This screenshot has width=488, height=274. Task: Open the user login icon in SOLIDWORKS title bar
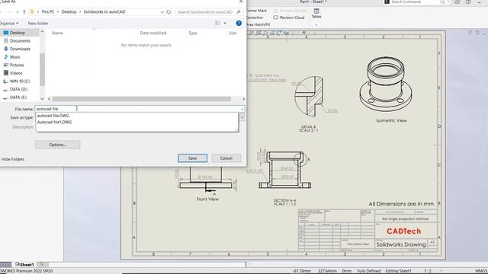[x=457, y=2]
